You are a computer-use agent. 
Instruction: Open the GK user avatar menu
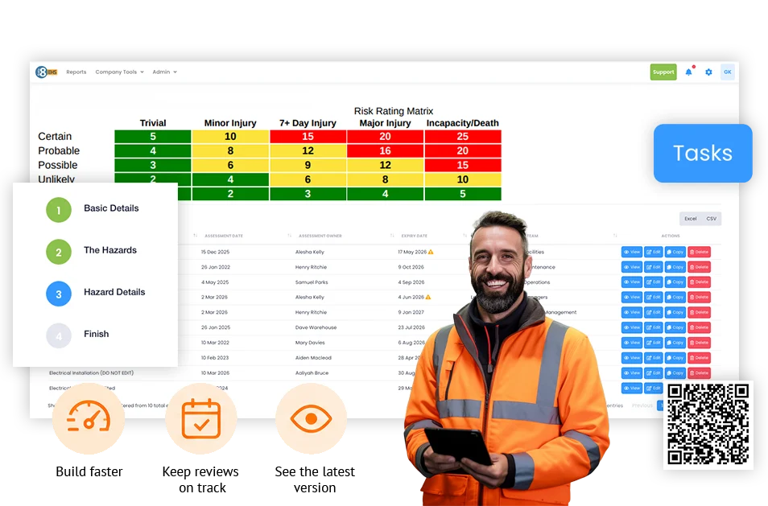click(728, 72)
